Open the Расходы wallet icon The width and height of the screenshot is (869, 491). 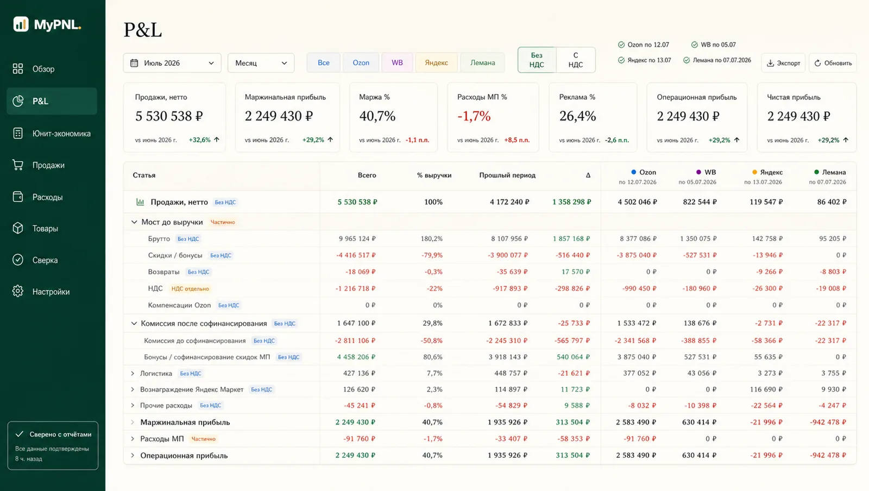(18, 197)
